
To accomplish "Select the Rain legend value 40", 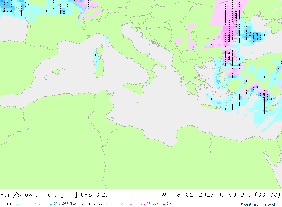I will (73, 203).
